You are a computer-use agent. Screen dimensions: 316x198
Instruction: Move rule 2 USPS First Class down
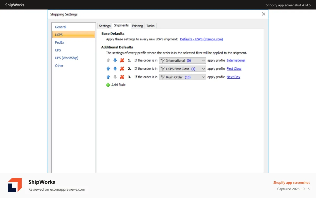coord(115,69)
